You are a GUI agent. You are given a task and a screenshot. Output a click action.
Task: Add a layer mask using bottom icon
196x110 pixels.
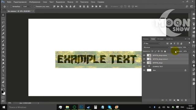(x=170, y=100)
